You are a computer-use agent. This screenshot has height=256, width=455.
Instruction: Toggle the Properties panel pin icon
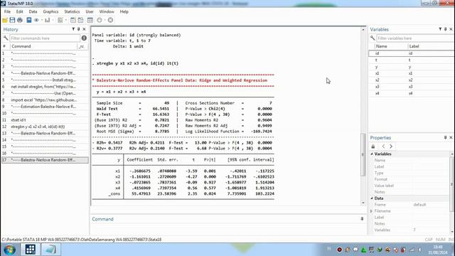point(446,137)
